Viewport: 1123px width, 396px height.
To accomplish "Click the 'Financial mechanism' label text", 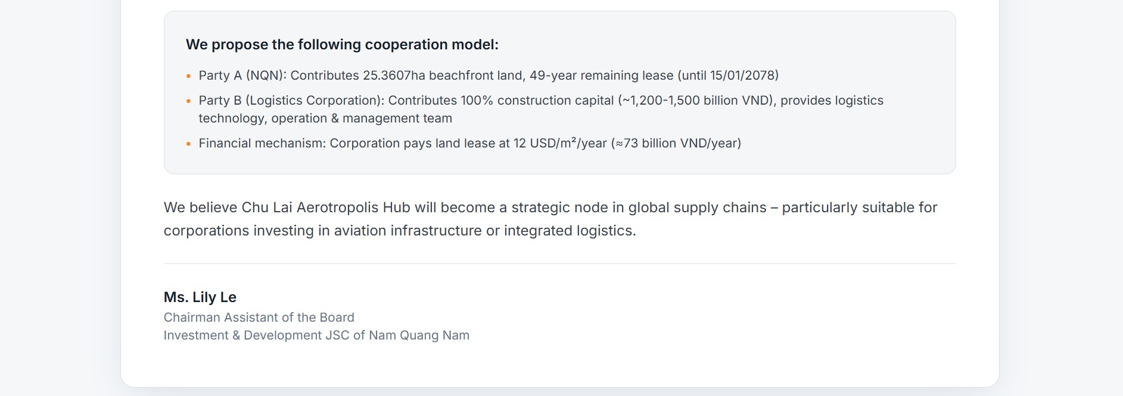I will 262,143.
